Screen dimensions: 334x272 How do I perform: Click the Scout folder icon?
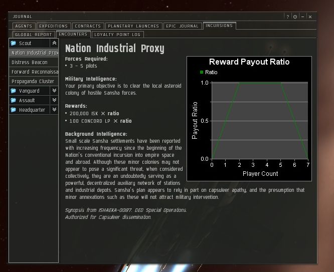(13, 43)
